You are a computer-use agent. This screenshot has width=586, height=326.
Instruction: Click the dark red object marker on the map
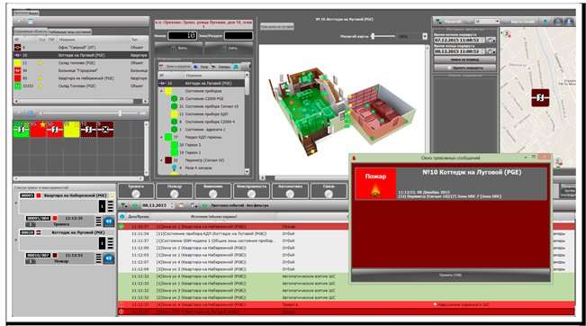[540, 97]
